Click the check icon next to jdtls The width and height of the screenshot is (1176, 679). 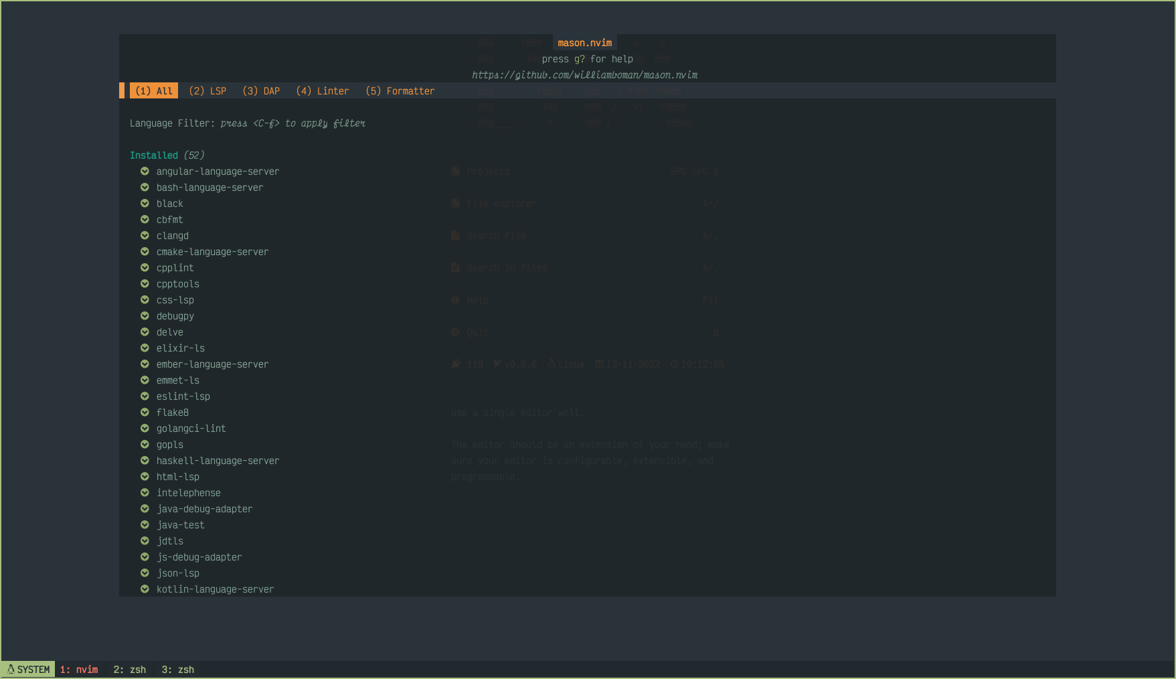click(145, 541)
